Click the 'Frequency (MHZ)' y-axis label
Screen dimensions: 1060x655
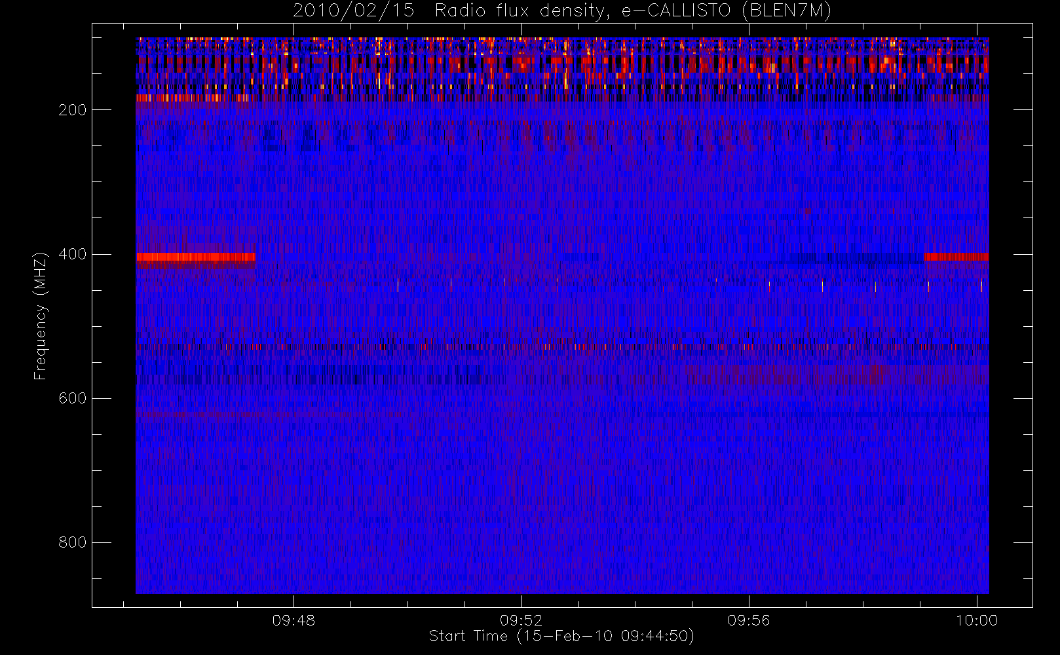coord(41,316)
